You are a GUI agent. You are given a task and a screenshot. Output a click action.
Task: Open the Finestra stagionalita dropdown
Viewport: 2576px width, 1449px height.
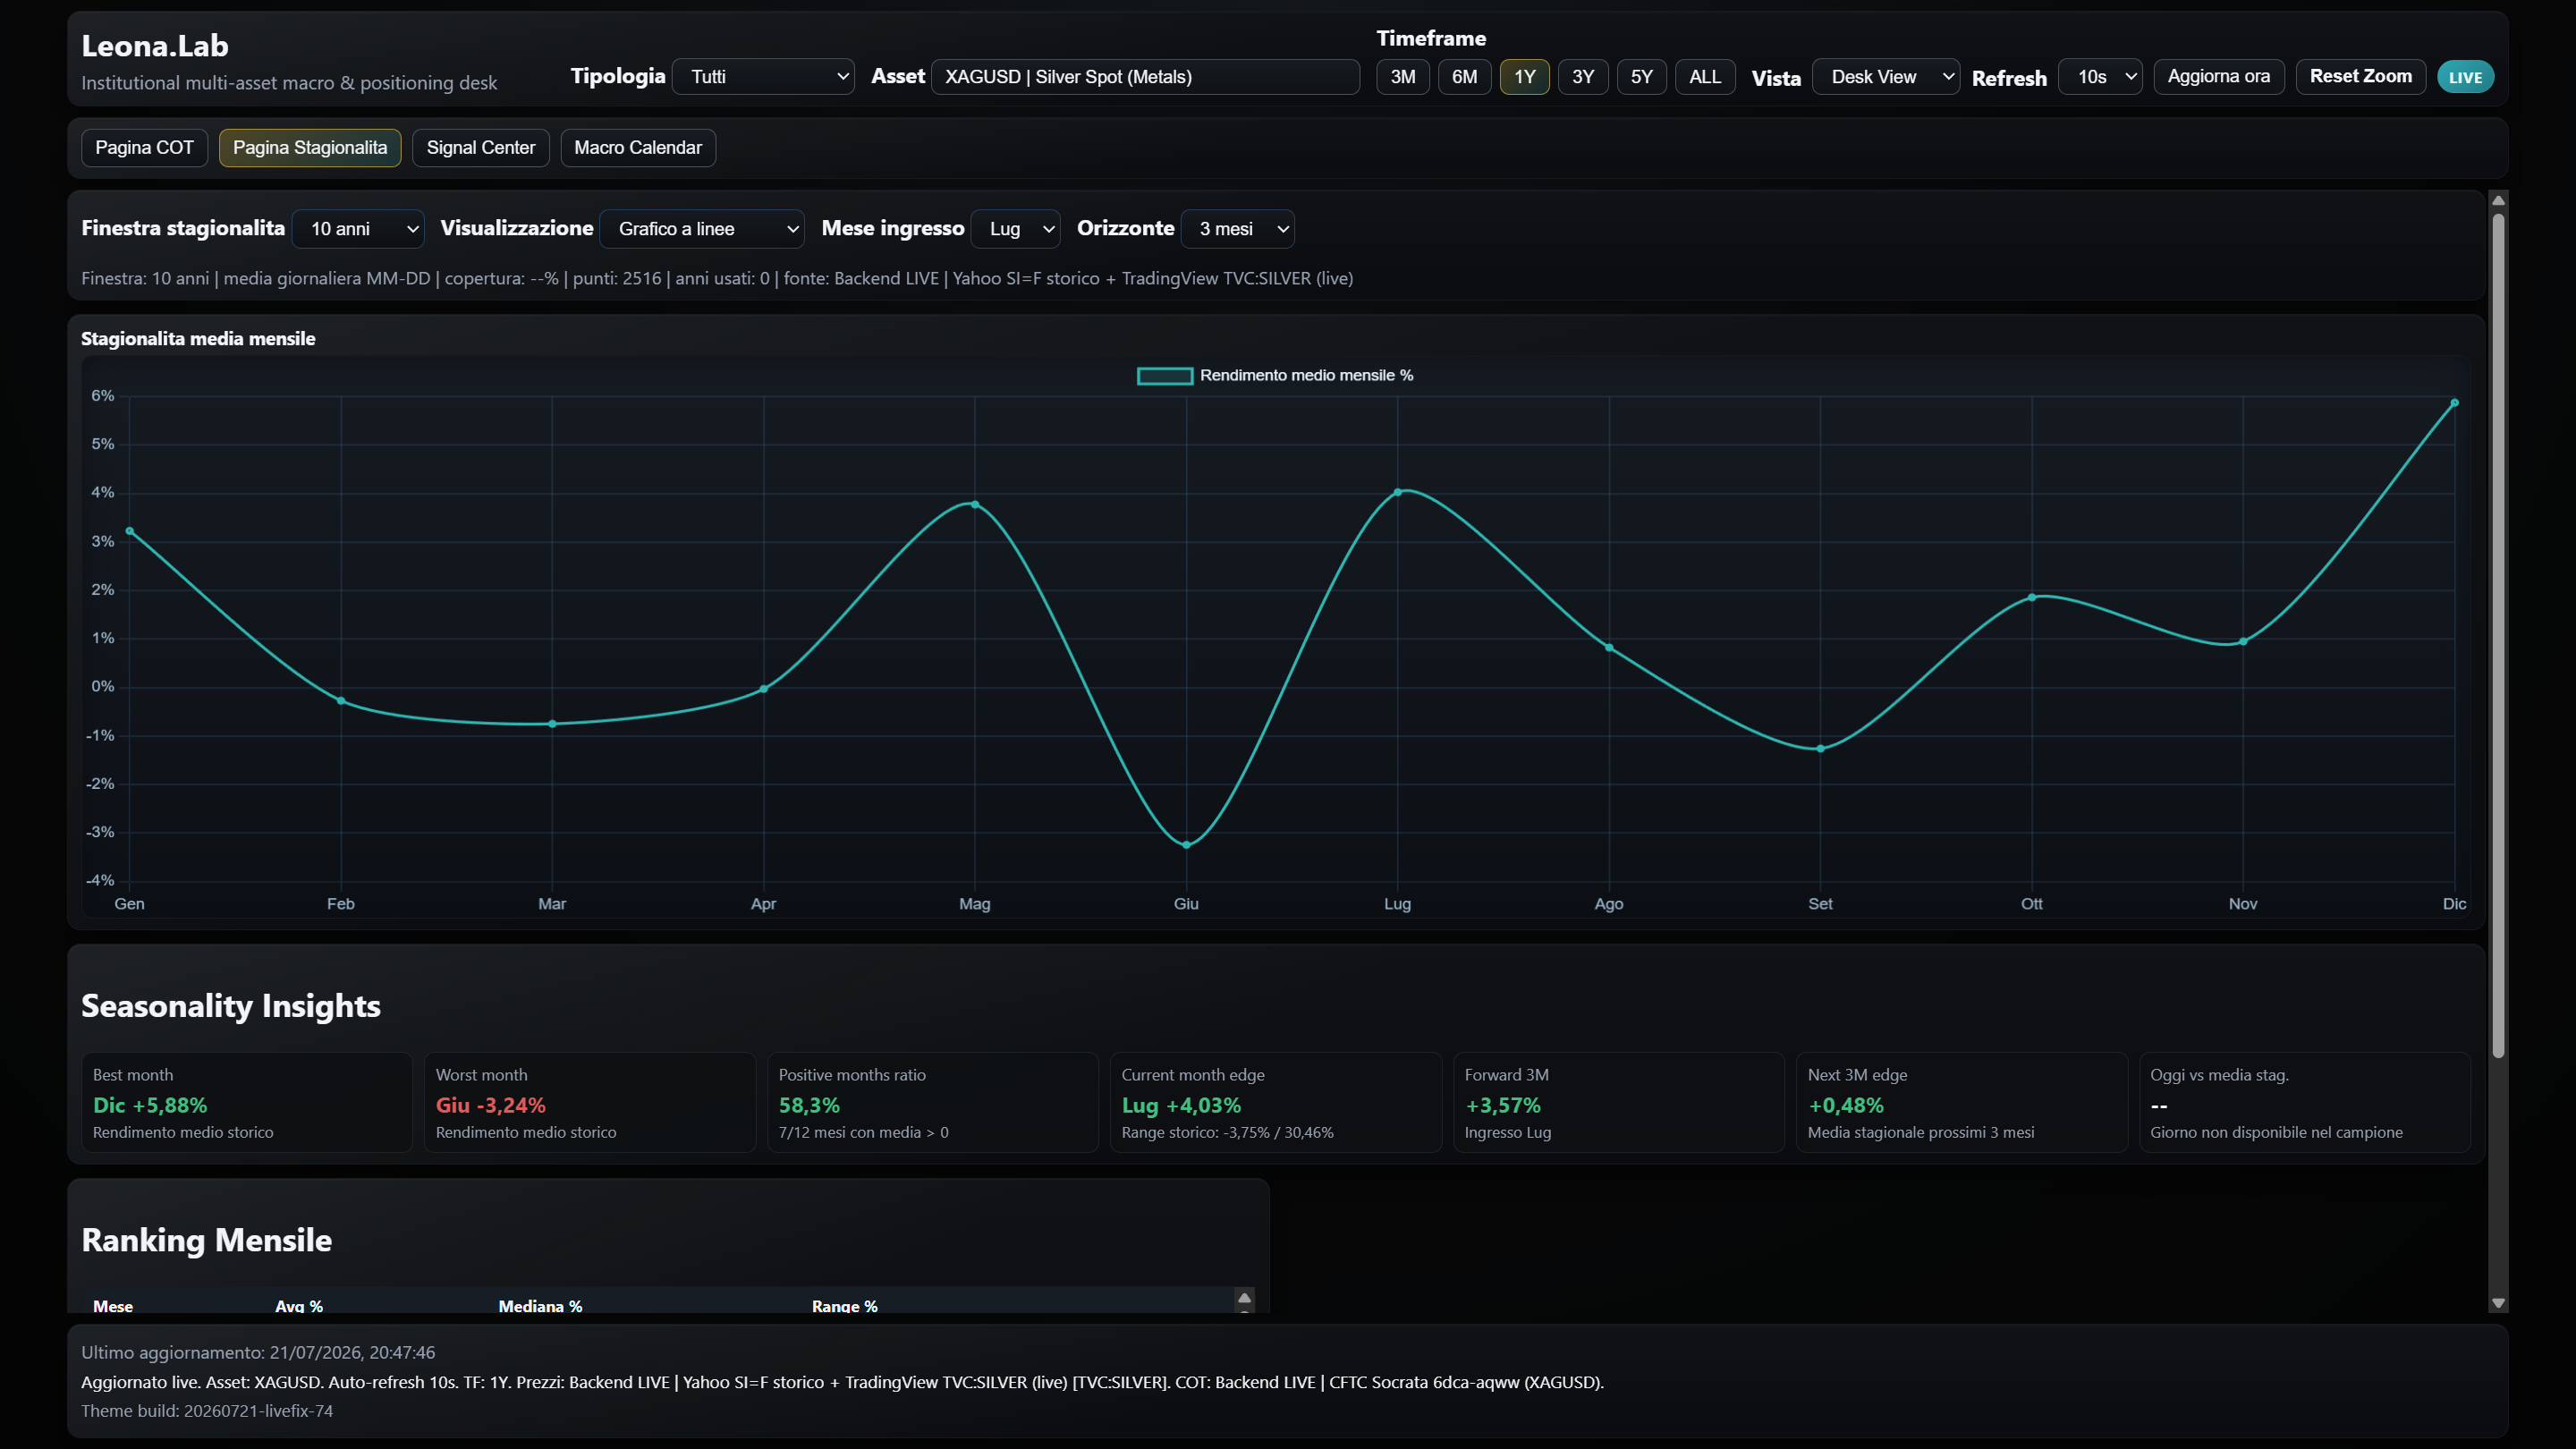pos(358,229)
